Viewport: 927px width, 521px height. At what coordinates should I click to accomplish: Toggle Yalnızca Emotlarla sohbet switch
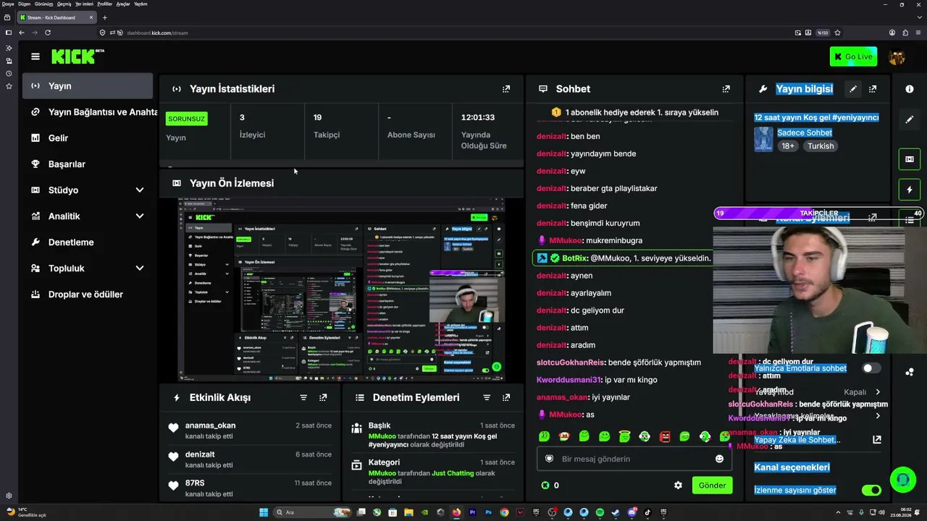point(871,368)
